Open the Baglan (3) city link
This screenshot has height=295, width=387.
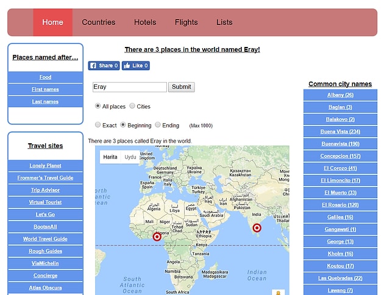coord(340,107)
